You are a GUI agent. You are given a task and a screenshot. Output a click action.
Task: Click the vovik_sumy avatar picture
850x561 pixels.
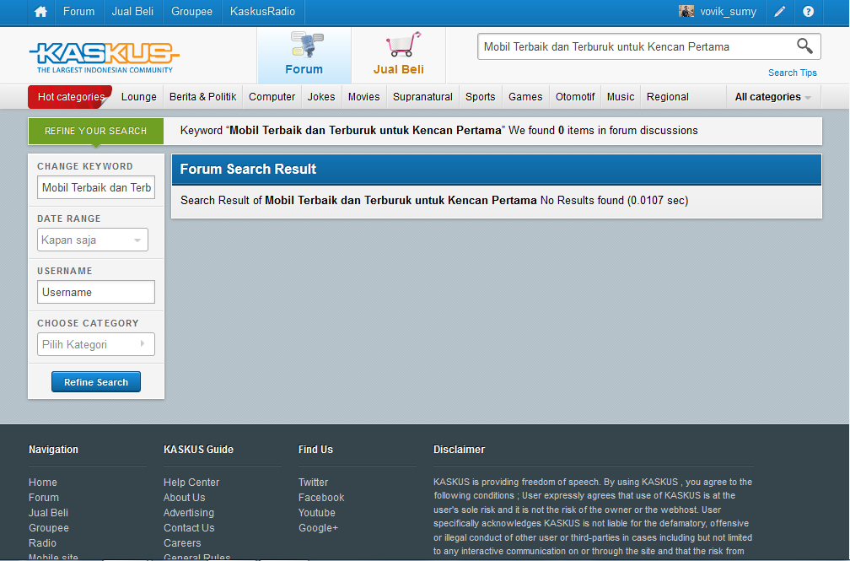(686, 12)
